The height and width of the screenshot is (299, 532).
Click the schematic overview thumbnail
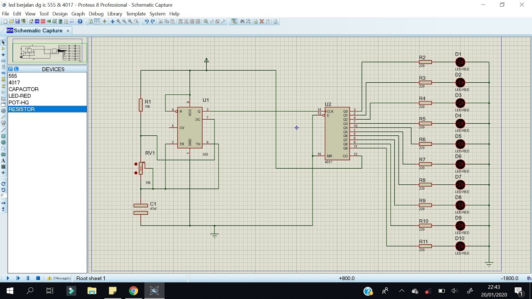(47, 51)
